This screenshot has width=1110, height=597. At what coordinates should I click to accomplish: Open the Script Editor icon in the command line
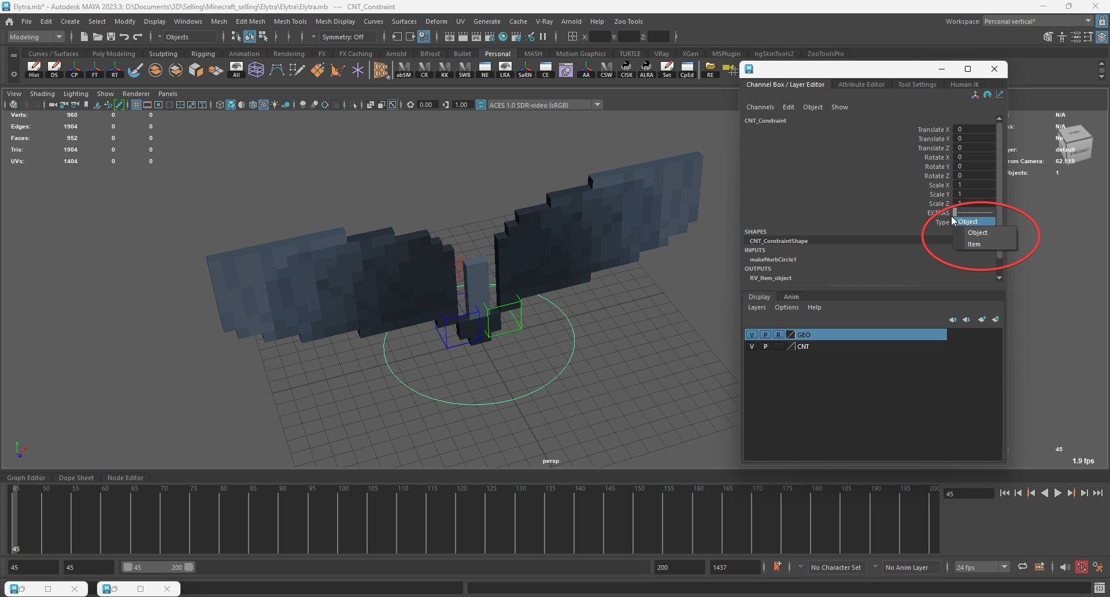click(x=1098, y=588)
